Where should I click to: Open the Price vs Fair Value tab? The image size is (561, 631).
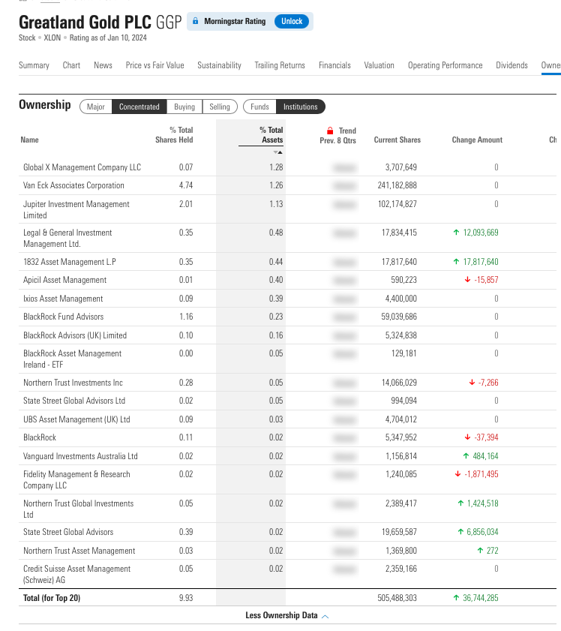(154, 65)
